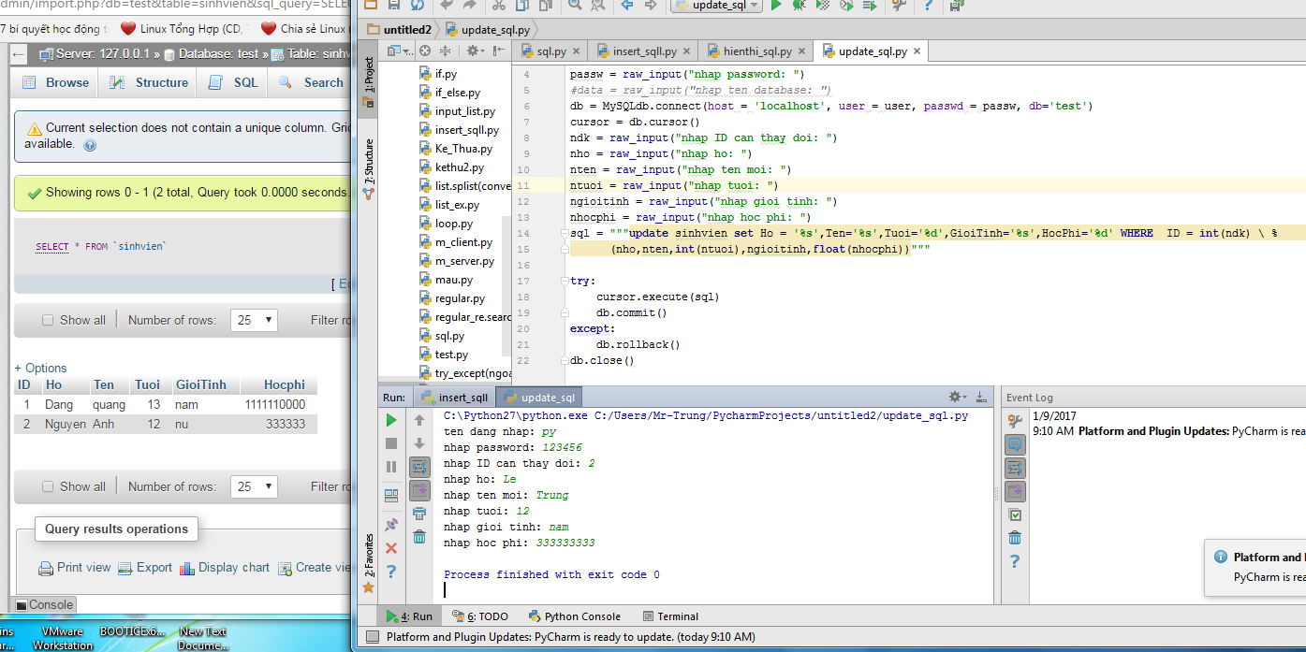Expand the + Options link
Screen dimensions: 1306x652
[x=41, y=368]
